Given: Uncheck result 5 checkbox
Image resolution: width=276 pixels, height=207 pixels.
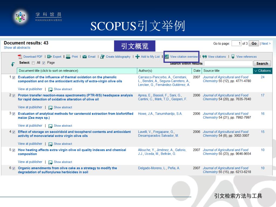Looking at the screenshot, I should coord(14,150).
